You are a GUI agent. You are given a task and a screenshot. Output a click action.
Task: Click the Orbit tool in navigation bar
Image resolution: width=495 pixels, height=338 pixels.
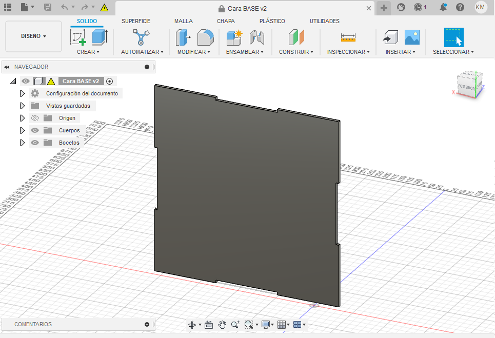pos(192,325)
